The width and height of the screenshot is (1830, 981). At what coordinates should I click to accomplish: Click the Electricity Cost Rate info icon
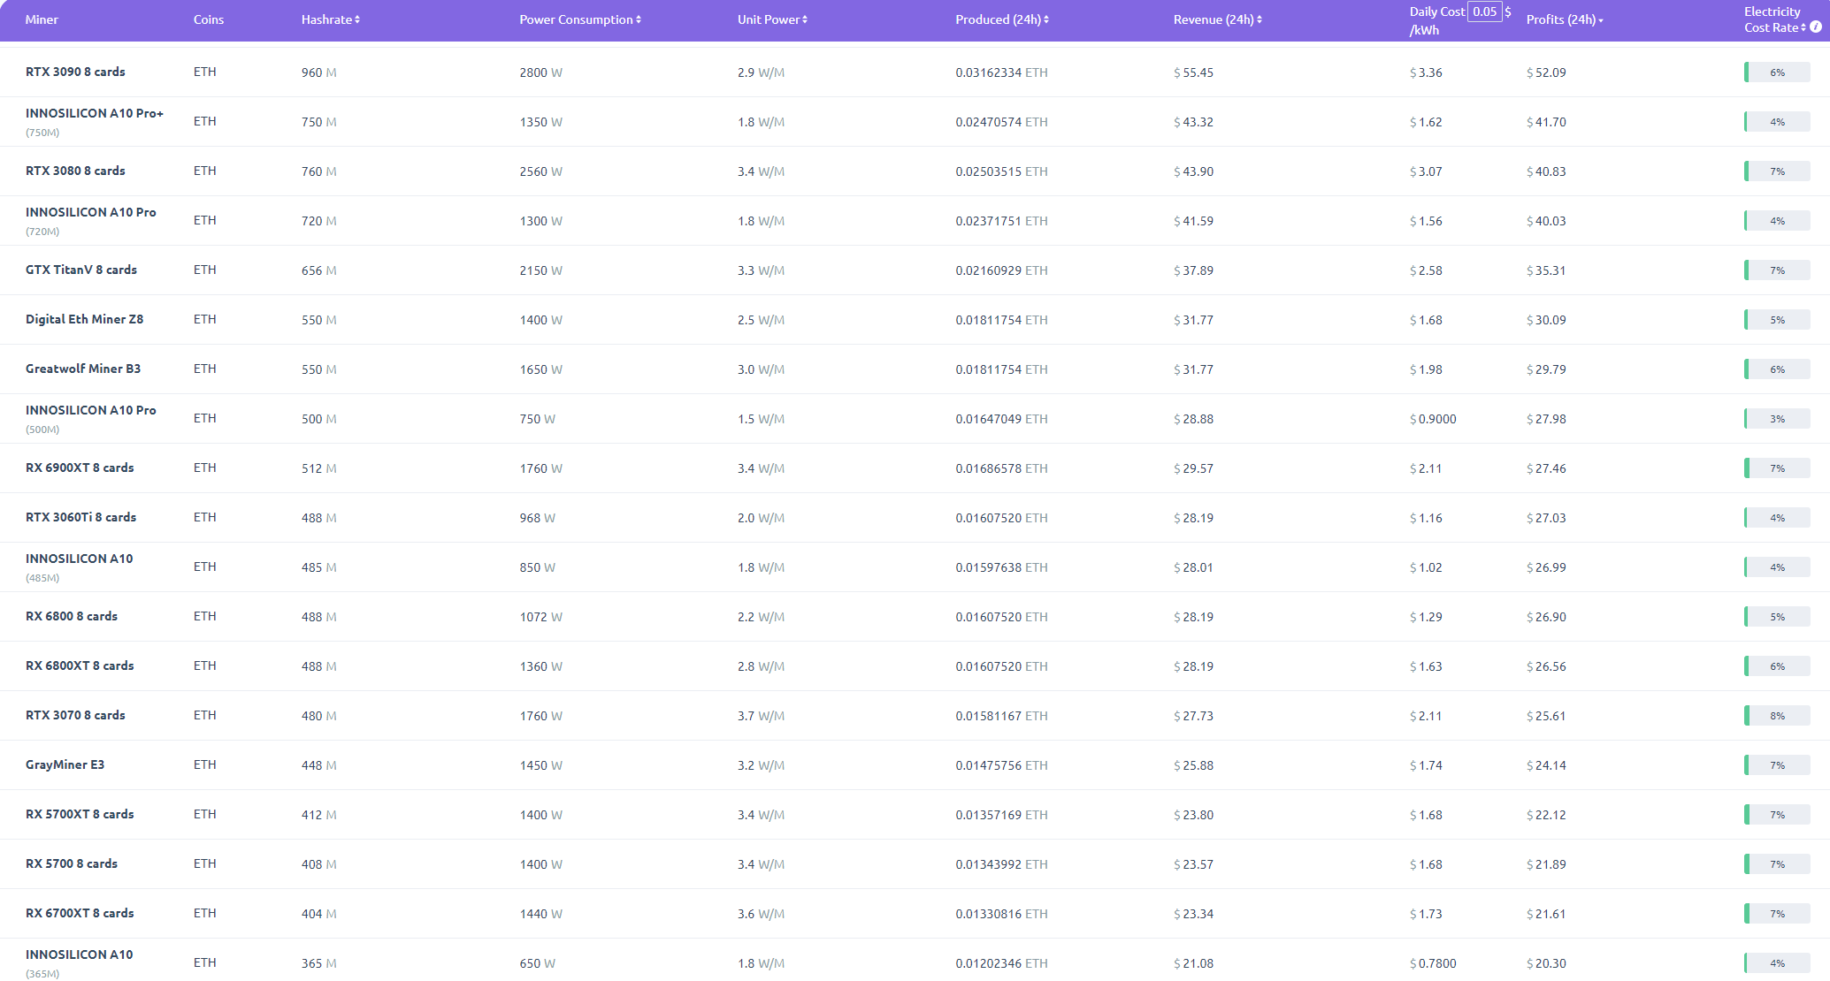1816,27
